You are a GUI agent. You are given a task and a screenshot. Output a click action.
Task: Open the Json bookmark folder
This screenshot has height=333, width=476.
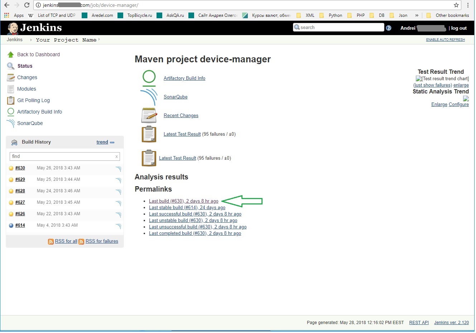click(399, 15)
